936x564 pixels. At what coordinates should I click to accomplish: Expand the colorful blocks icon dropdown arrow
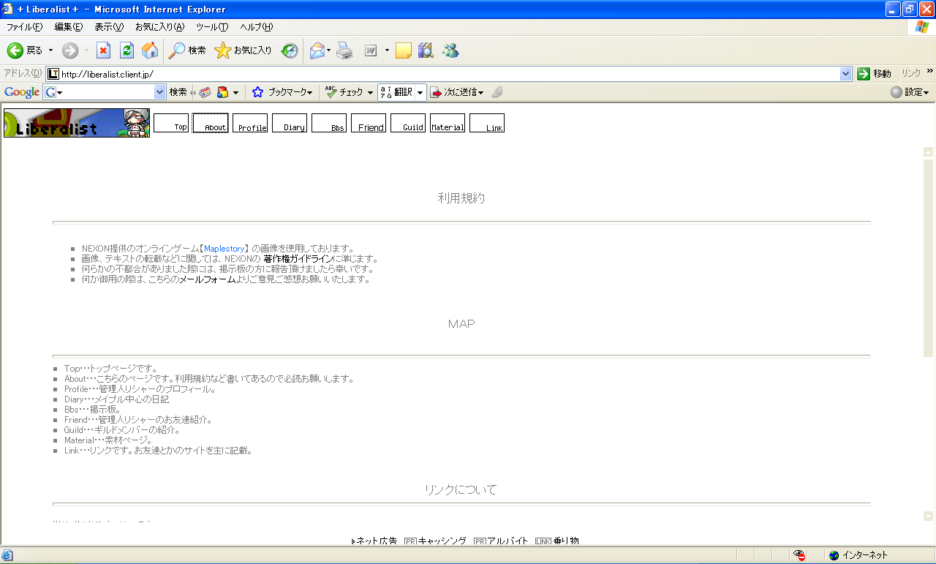pos(235,92)
